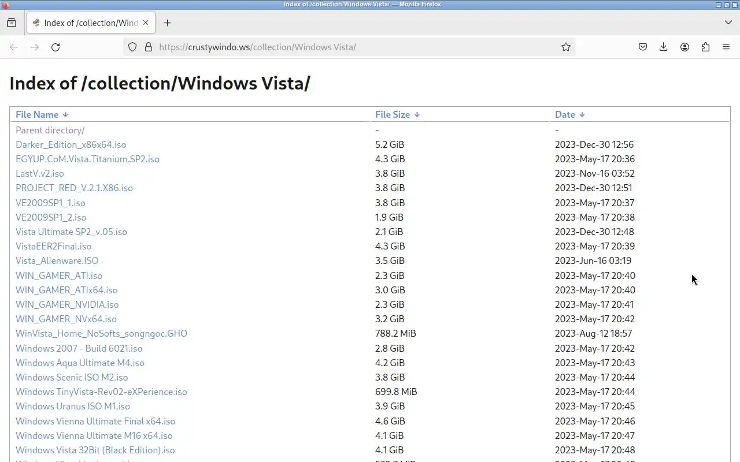This screenshot has width=740, height=462.
Task: Download WIN_GAMER_NVx64.iso
Action: tap(66, 319)
